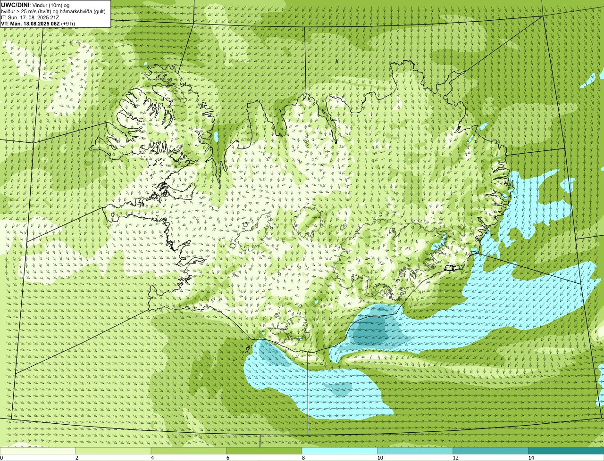The width and height of the screenshot is (604, 461).
Task: Click the legend scale label "4"
Action: 152,458
